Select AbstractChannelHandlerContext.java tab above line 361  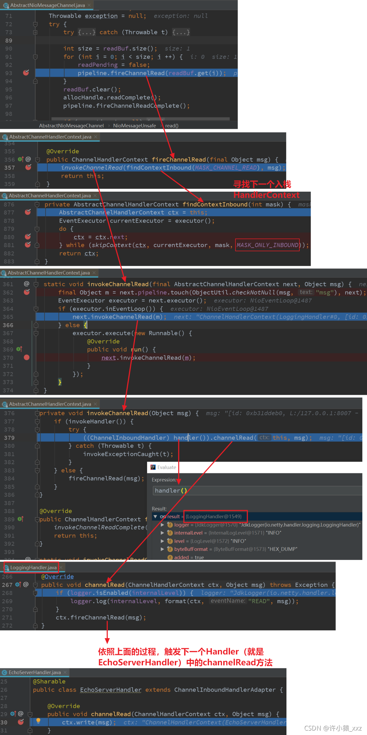[49, 273]
